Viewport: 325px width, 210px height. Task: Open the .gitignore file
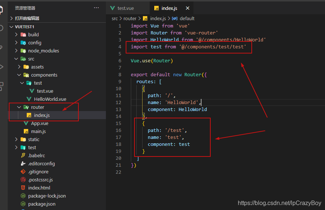[x=38, y=172]
